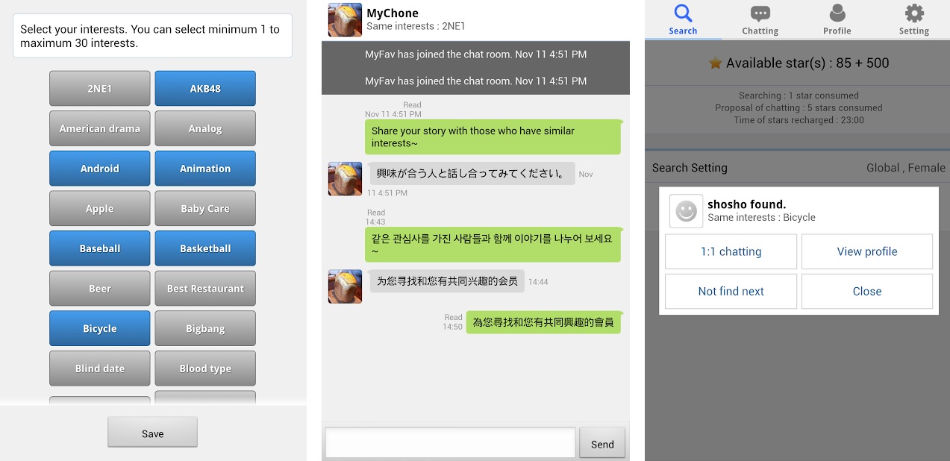Enable the Apple interest

[99, 208]
